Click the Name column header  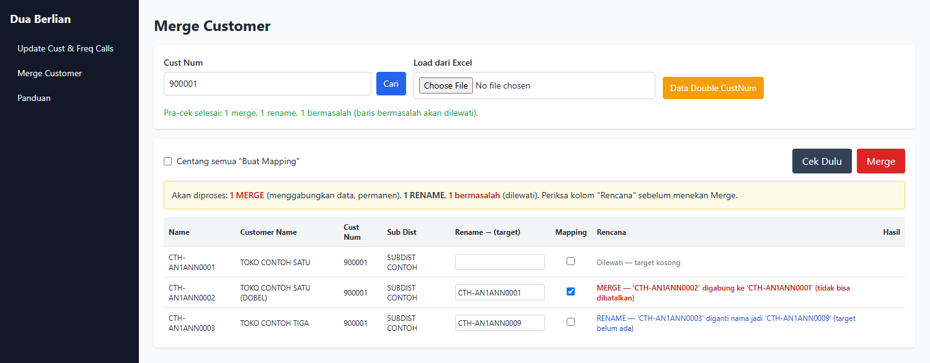point(179,232)
